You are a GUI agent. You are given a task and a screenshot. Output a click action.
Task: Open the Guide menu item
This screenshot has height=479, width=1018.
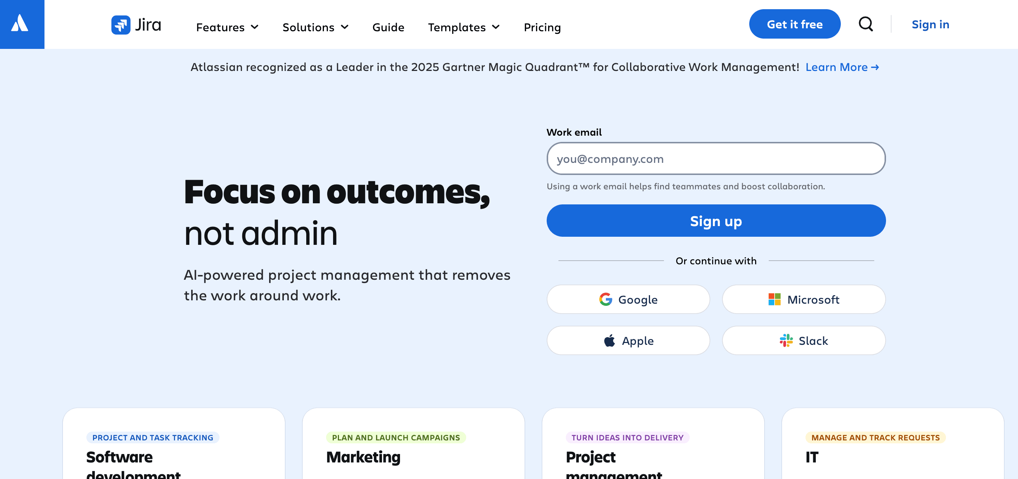388,27
